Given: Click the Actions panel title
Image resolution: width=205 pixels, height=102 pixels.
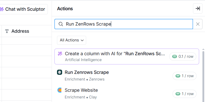Looking at the screenshot, I should click(65, 9).
